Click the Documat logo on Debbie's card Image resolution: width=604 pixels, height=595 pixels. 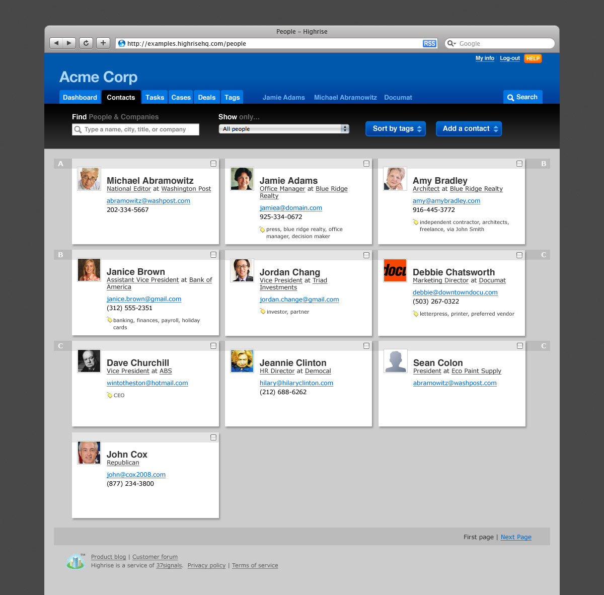pyautogui.click(x=395, y=270)
